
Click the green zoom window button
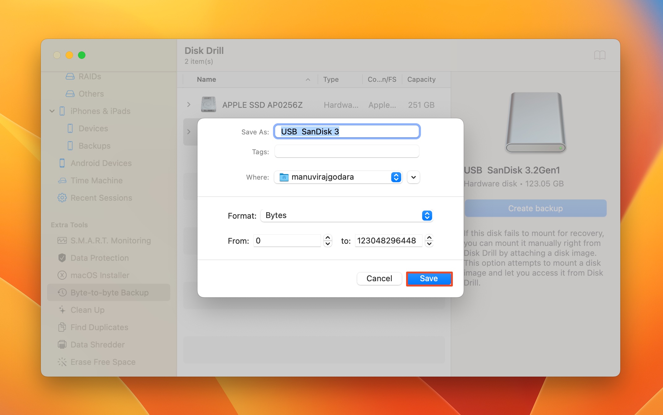[82, 55]
